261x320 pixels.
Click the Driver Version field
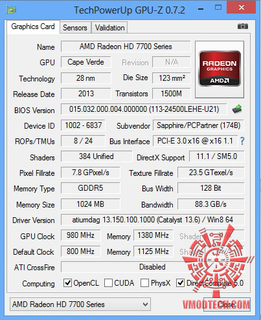click(153, 220)
